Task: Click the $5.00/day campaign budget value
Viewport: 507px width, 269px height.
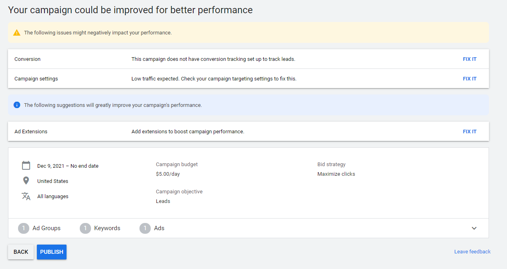Action: pos(168,174)
